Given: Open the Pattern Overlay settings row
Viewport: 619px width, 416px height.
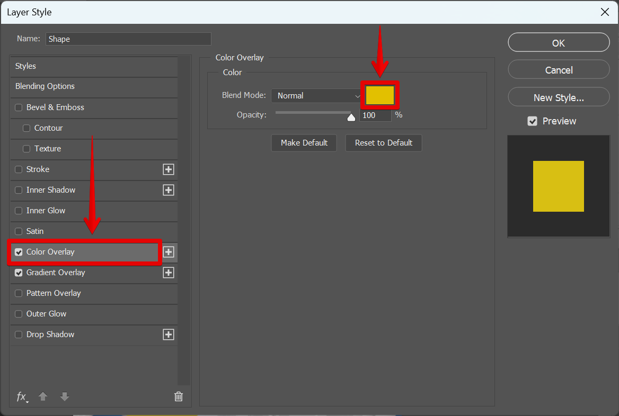Looking at the screenshot, I should [x=94, y=293].
